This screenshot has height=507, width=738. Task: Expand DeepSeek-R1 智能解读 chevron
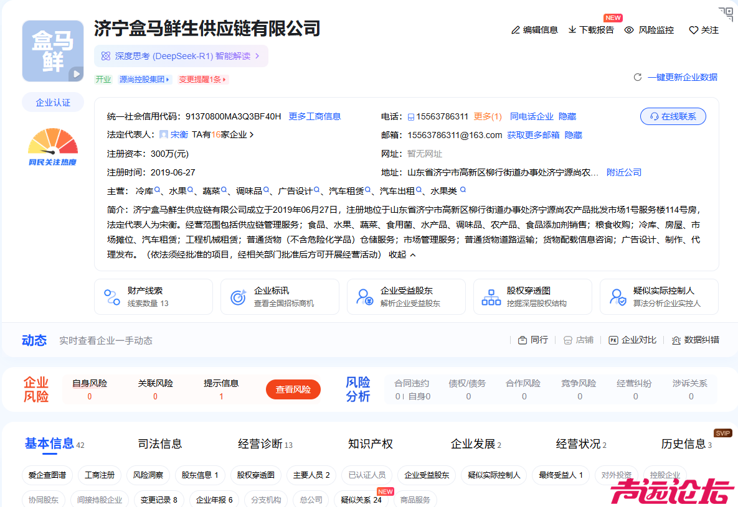point(257,56)
